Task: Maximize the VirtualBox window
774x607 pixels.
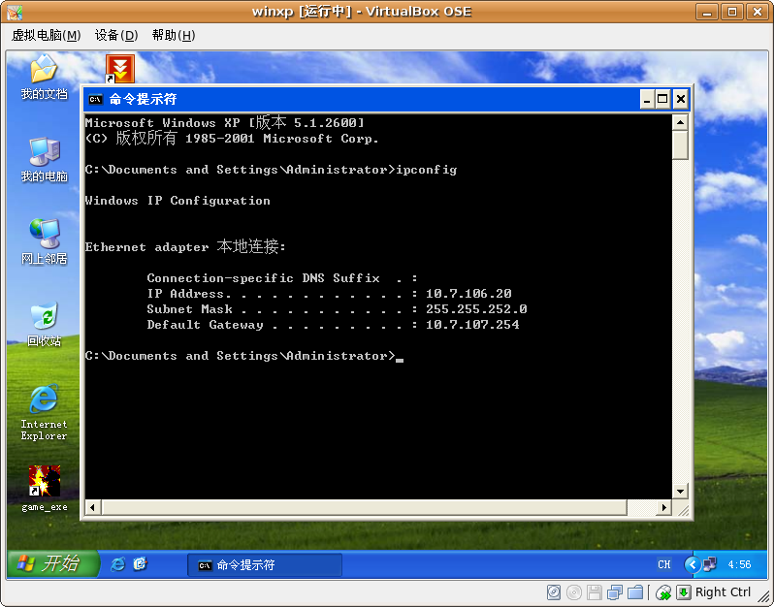Action: pyautogui.click(x=732, y=12)
